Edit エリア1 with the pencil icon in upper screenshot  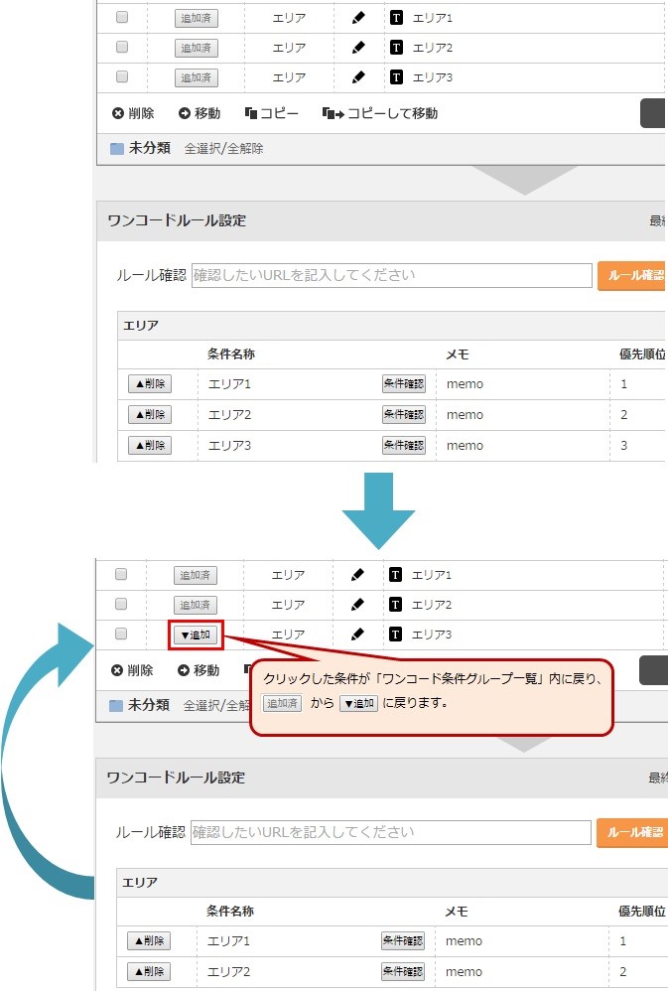(358, 18)
